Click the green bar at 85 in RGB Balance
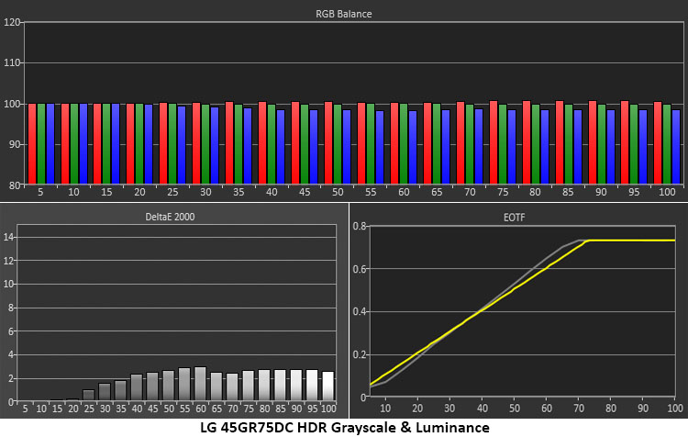This screenshot has height=437, width=688. tap(568, 144)
